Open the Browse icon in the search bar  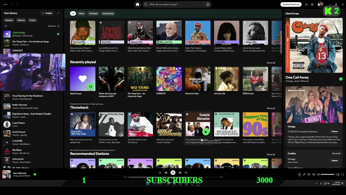[208, 4]
